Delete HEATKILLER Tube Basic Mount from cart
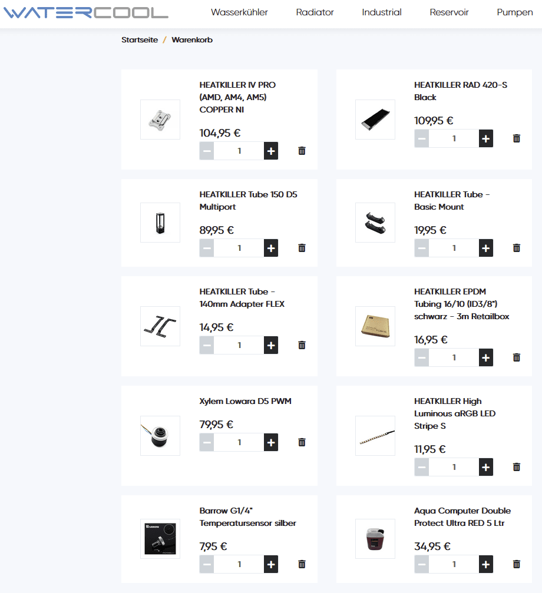Image resolution: width=542 pixels, height=593 pixels. (517, 248)
